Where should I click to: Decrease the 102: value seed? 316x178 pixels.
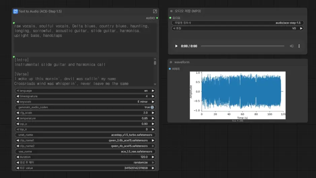pyautogui.click(x=17, y=168)
